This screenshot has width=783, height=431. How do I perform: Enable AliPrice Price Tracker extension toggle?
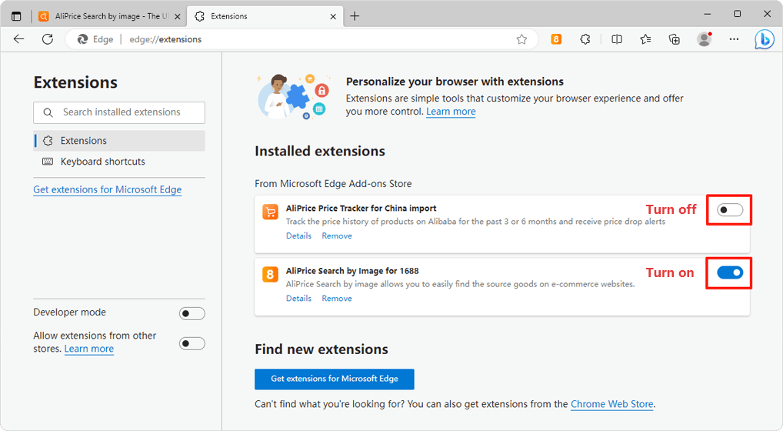(729, 210)
